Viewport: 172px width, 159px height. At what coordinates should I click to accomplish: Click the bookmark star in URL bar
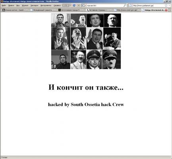(166, 6)
